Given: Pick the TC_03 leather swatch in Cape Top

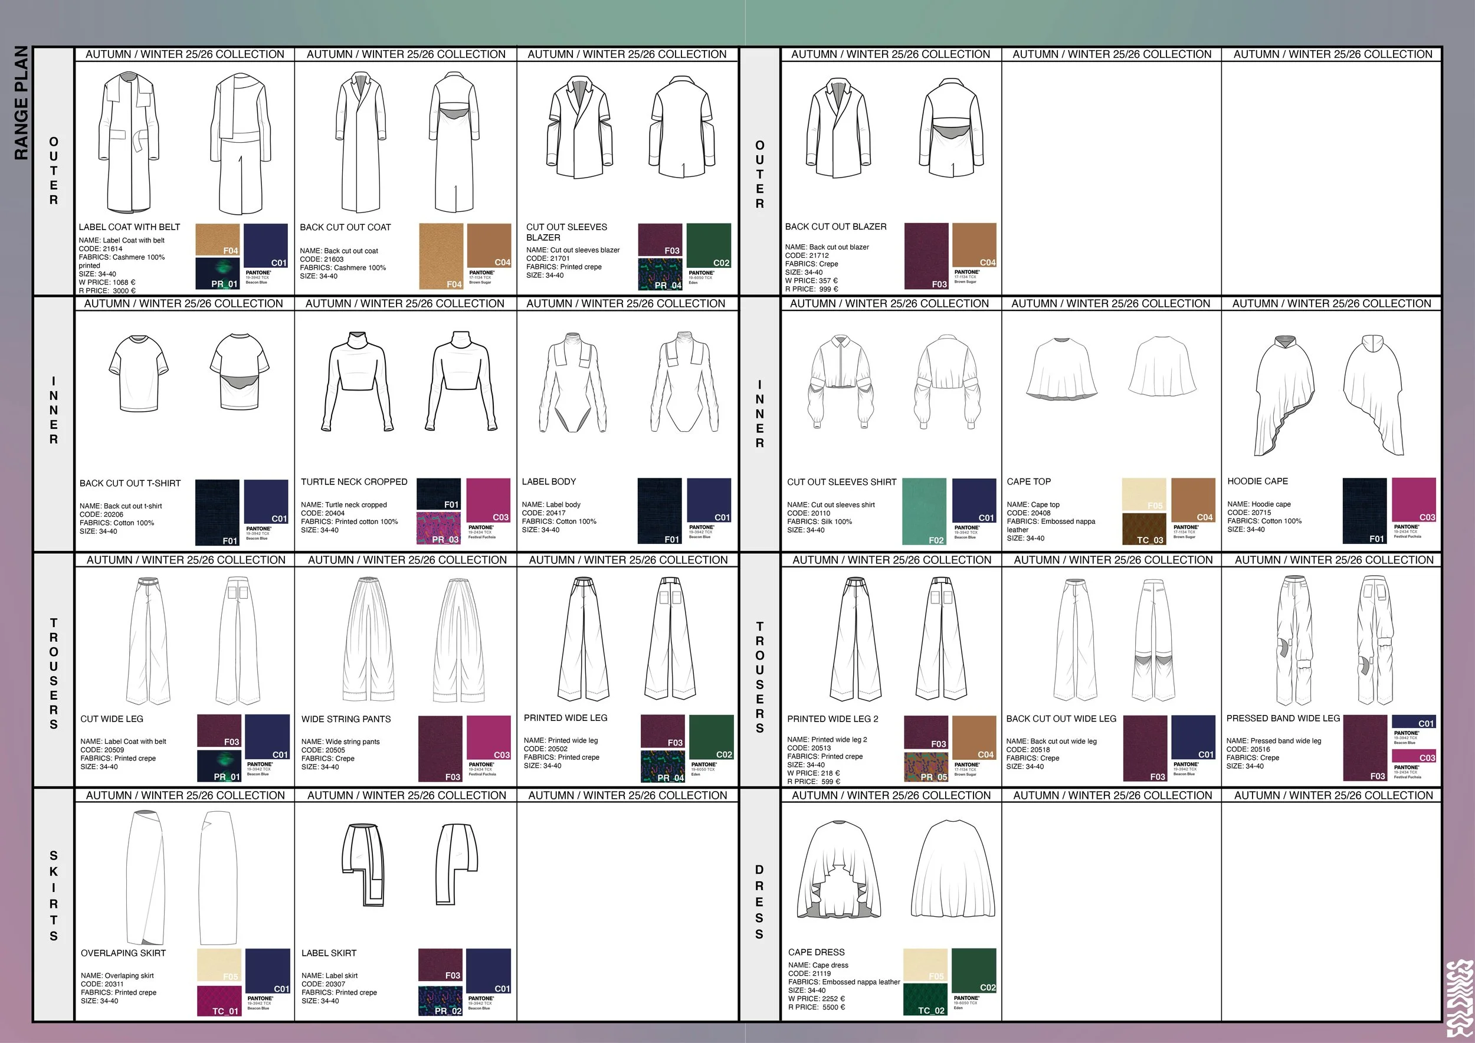Looking at the screenshot, I should (x=1144, y=529).
